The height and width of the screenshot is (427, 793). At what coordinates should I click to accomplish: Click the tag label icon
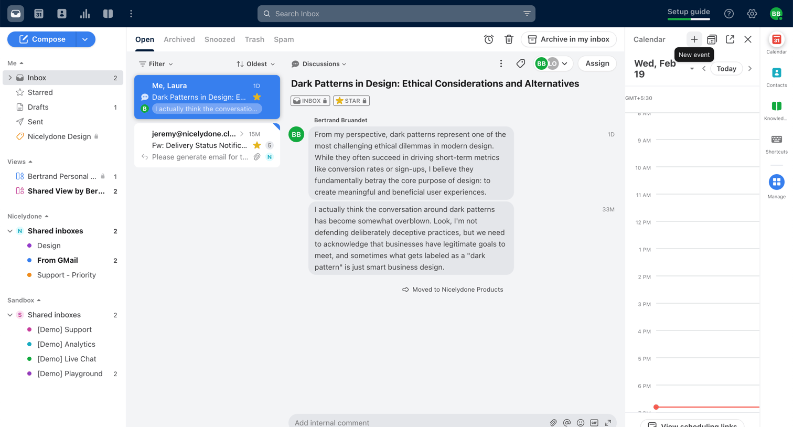tap(521, 63)
